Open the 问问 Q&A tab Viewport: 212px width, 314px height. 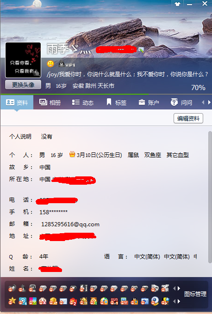181,103
